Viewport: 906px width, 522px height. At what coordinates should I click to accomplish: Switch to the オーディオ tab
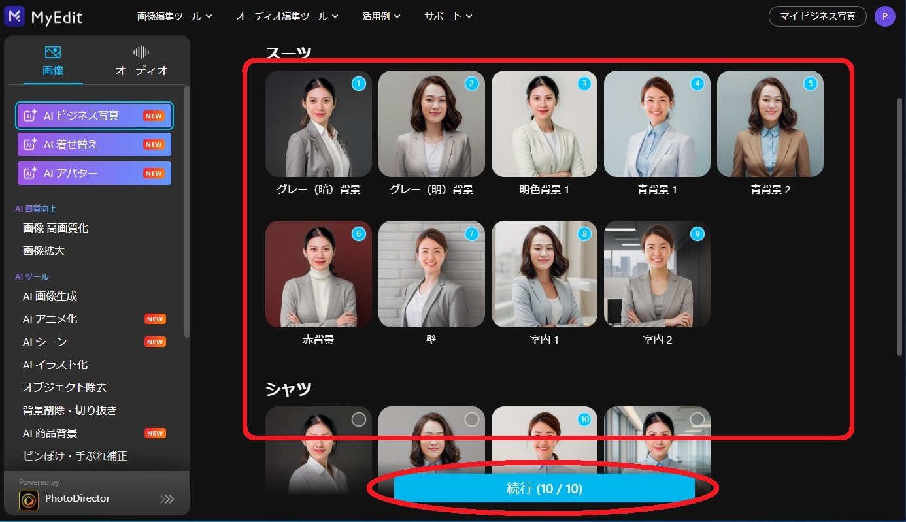141,61
